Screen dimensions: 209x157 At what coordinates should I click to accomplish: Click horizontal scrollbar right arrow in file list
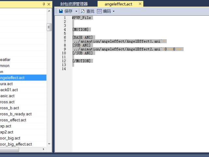(44, 149)
